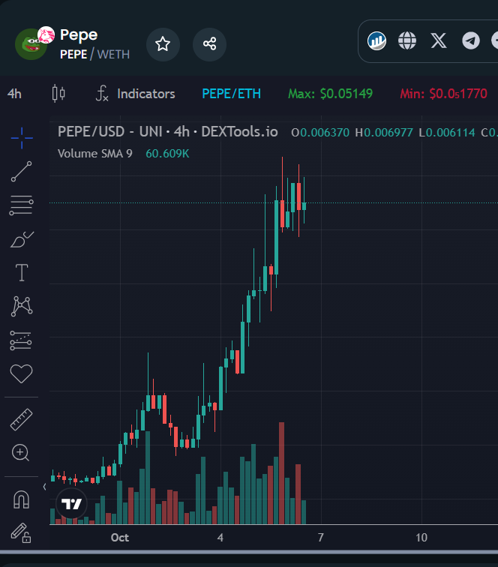Change the candlestick chart style

click(58, 94)
